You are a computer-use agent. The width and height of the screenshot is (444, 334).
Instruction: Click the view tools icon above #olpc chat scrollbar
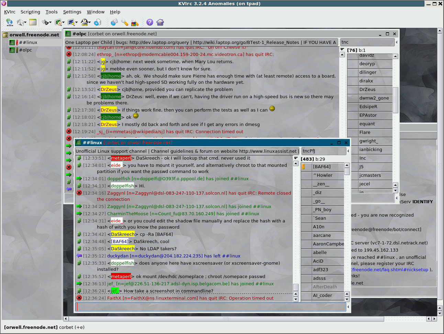click(x=342, y=49)
